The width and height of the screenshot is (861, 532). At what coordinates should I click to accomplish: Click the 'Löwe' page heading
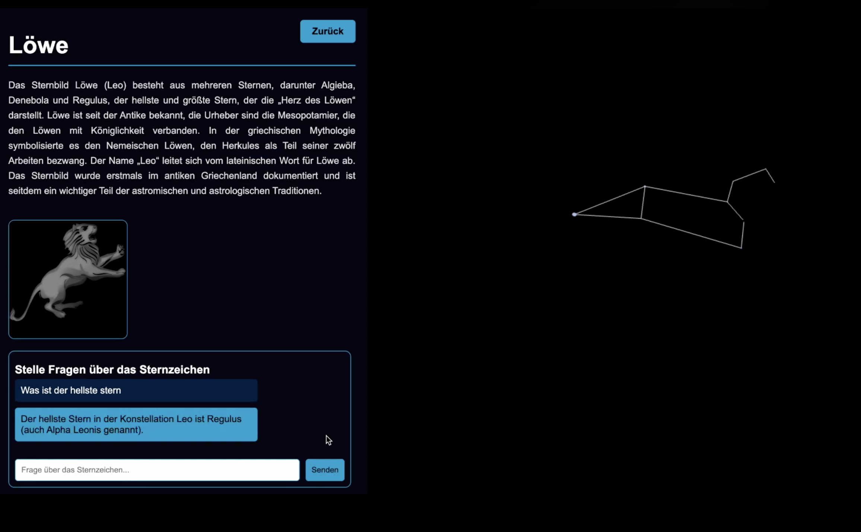click(x=38, y=45)
